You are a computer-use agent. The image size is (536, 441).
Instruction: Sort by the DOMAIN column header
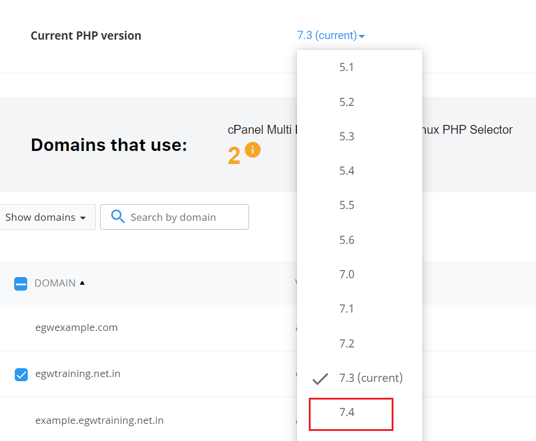point(55,283)
